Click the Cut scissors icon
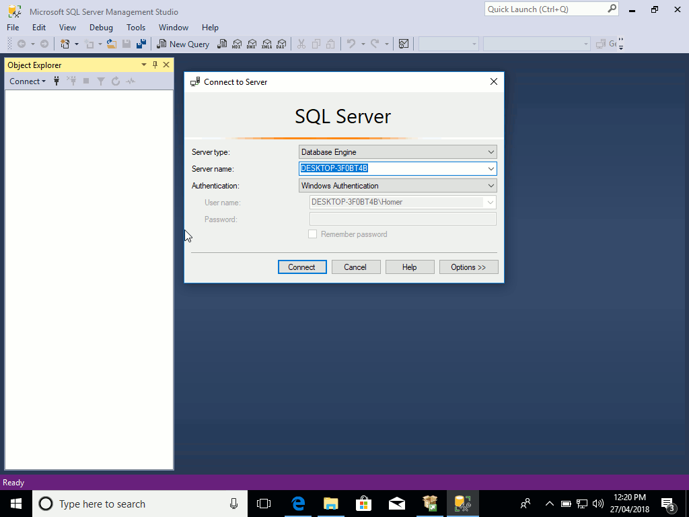The height and width of the screenshot is (517, 689). point(301,44)
